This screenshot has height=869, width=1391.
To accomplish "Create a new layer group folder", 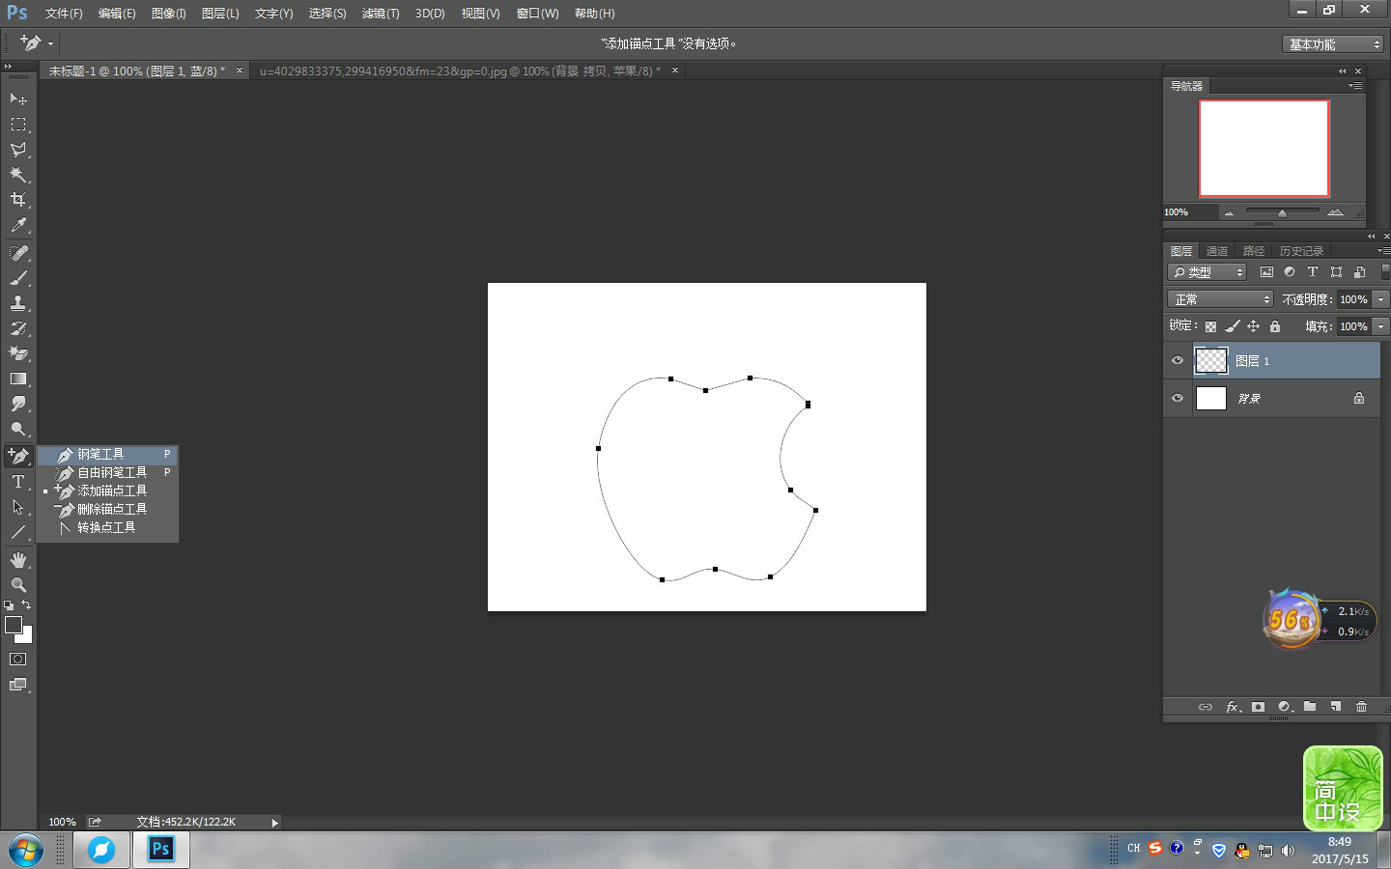I will tap(1310, 707).
